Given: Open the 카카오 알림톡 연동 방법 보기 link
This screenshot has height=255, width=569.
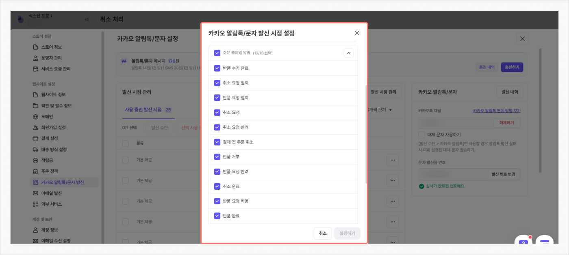Looking at the screenshot, I should (x=497, y=111).
